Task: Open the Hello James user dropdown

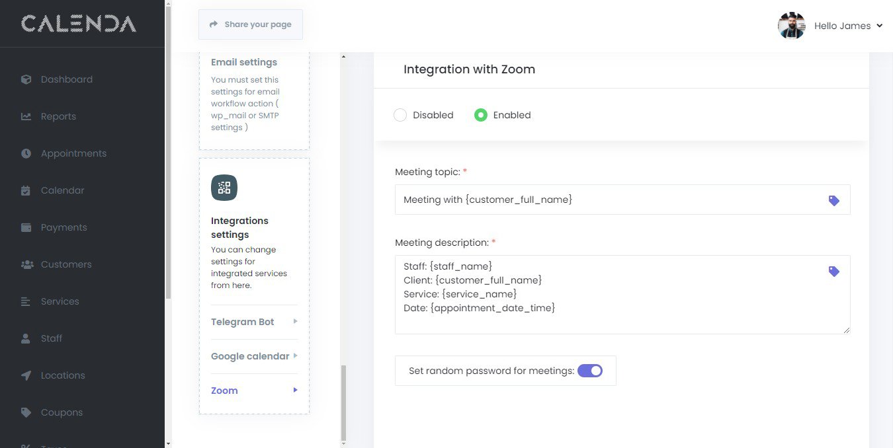Action: click(848, 26)
